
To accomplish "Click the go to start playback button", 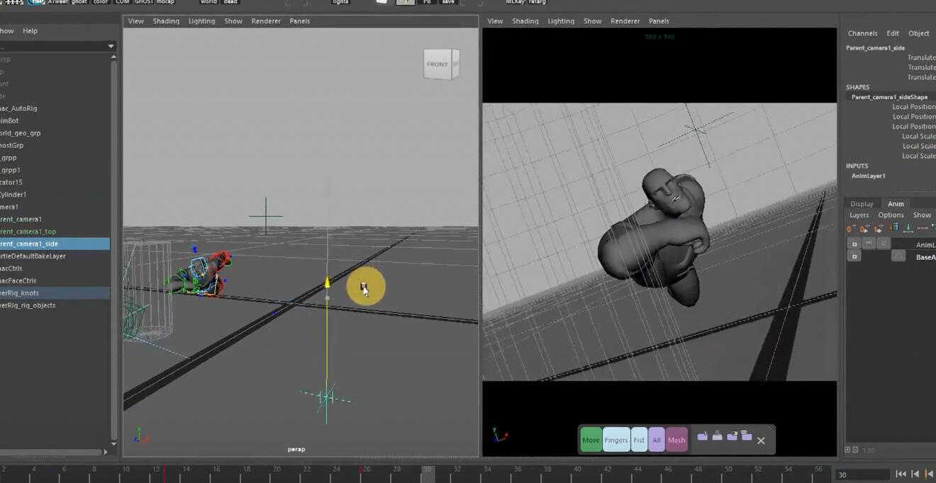I will [901, 474].
